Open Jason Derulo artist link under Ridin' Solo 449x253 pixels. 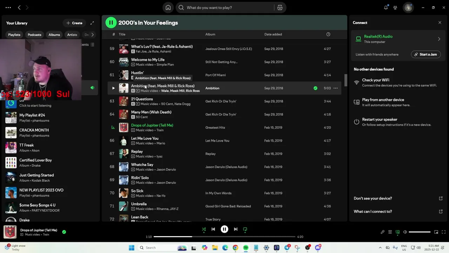pos(166,183)
